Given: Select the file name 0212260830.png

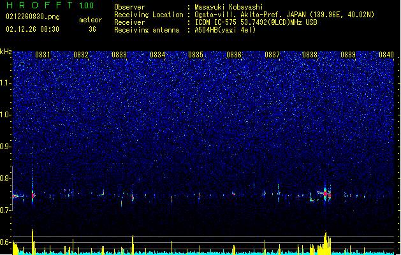Looking at the screenshot, I should click(x=33, y=17).
